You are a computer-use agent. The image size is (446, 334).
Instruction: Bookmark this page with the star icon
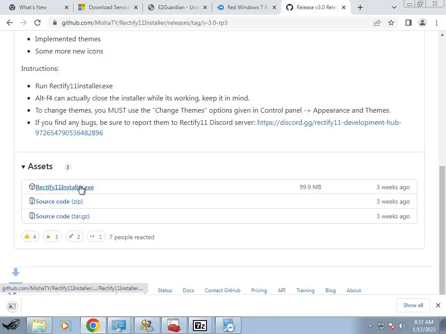[x=391, y=23]
